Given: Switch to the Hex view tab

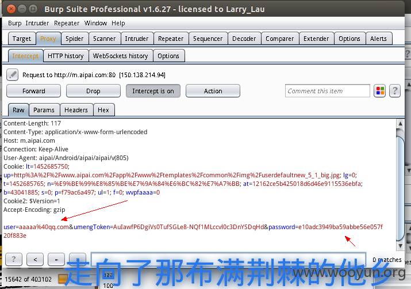Looking at the screenshot, I should 103,110.
